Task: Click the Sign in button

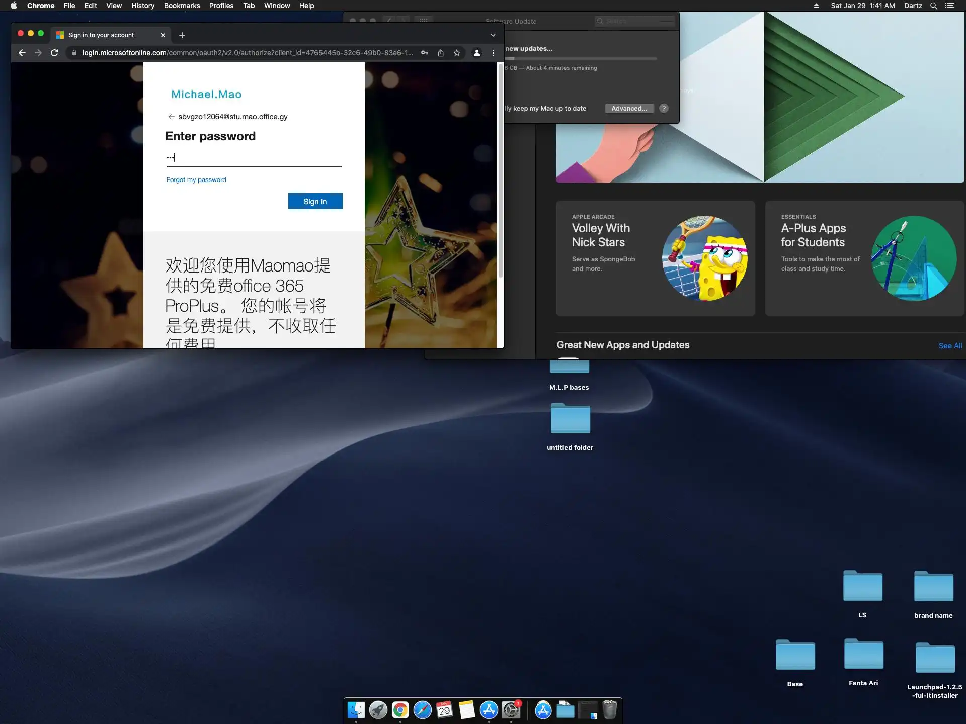Action: pos(315,201)
